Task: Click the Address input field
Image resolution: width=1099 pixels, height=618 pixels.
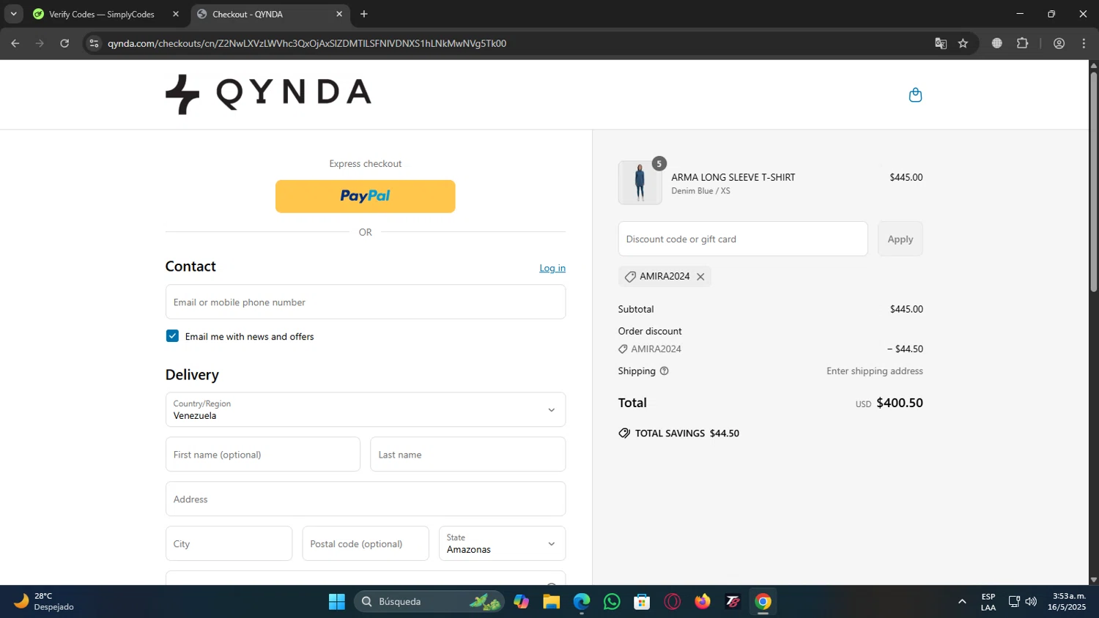Action: point(366,499)
